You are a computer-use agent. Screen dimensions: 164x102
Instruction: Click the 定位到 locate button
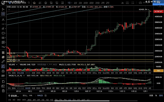tap(14, 95)
